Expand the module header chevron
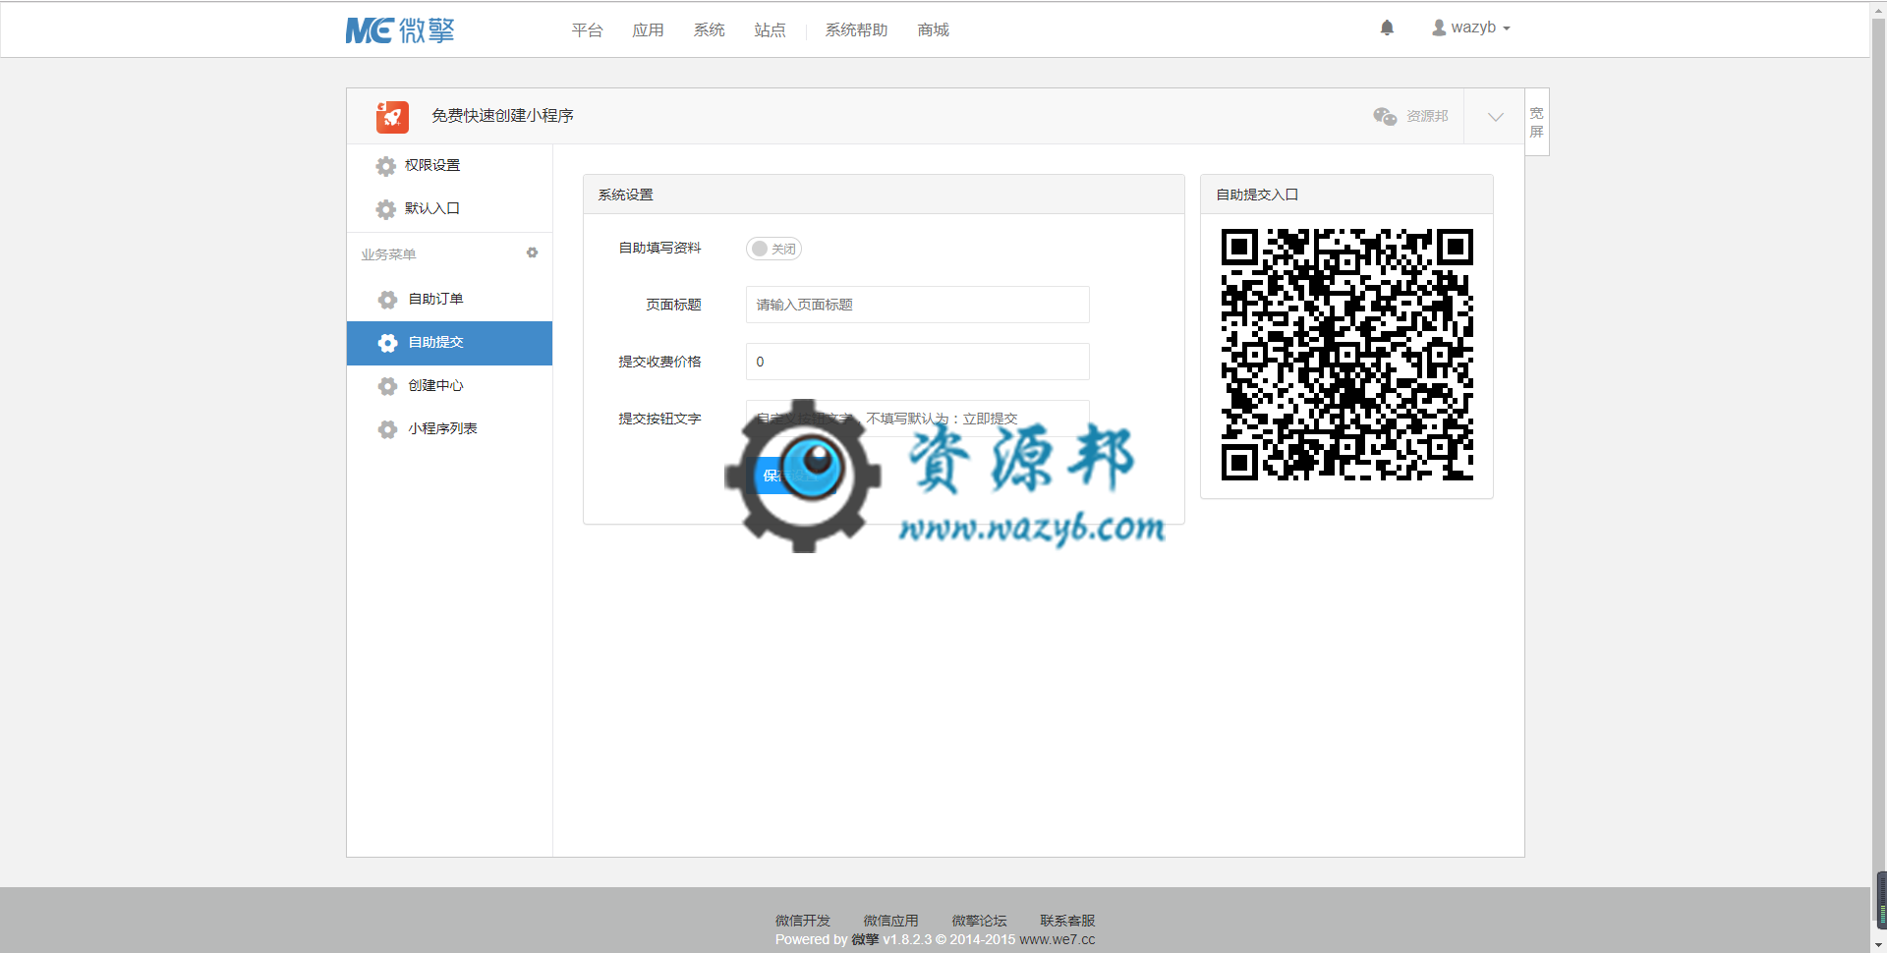The height and width of the screenshot is (953, 1887). click(1495, 117)
